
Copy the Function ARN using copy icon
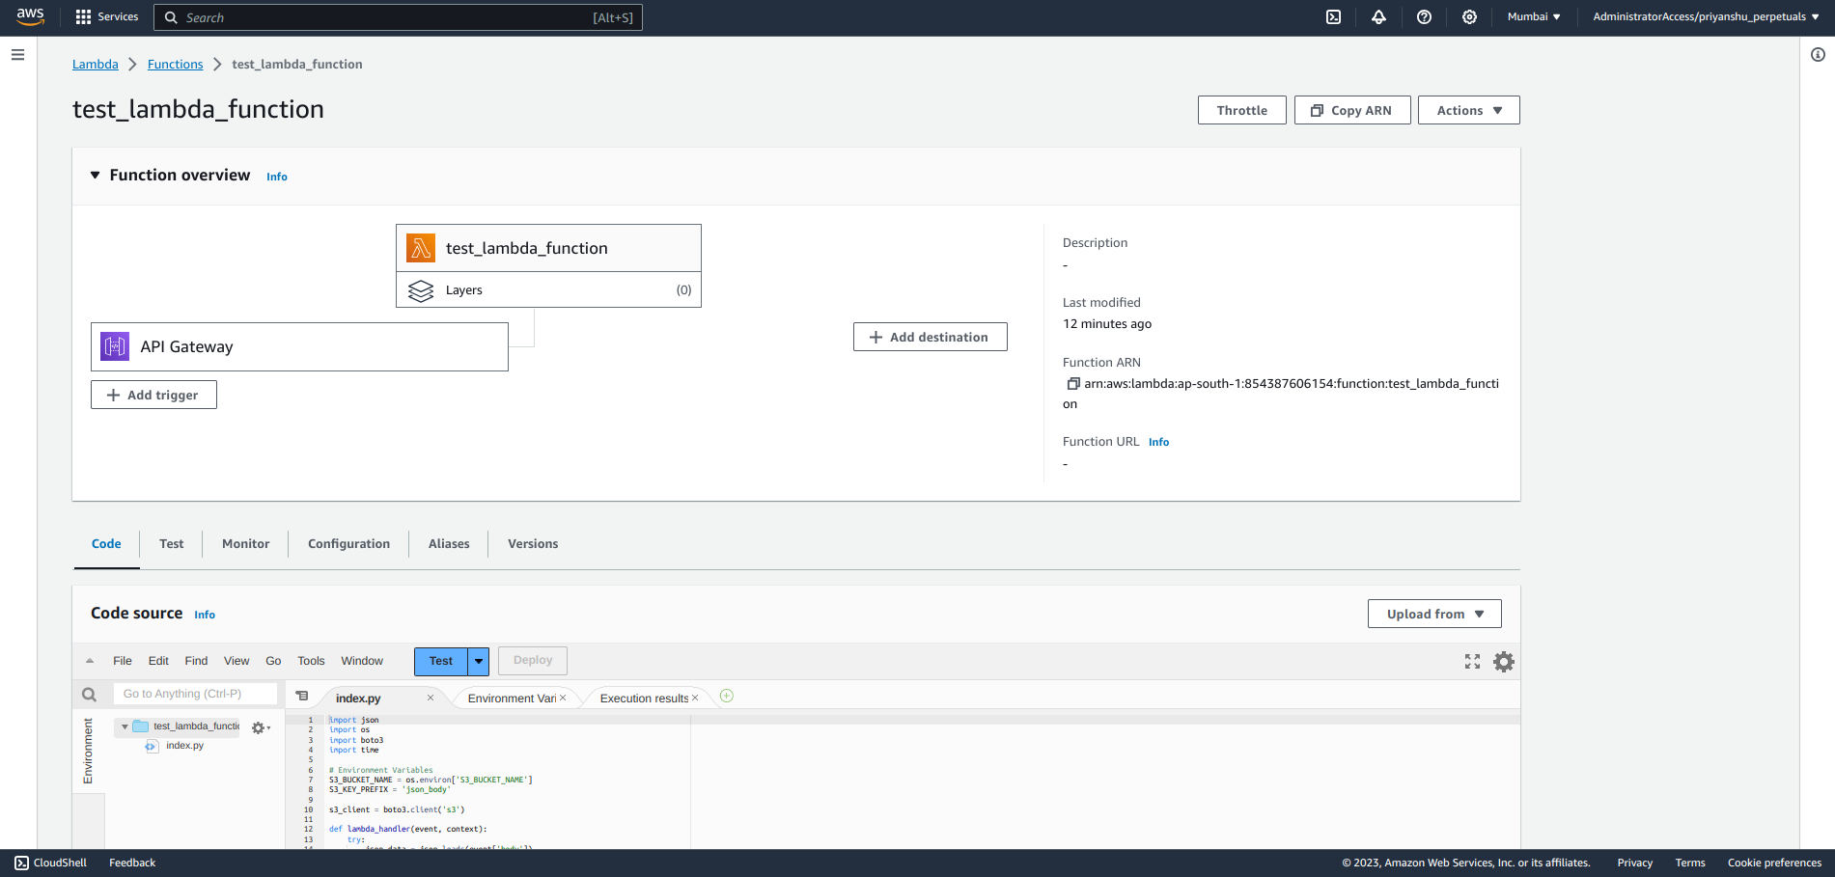click(x=1072, y=383)
